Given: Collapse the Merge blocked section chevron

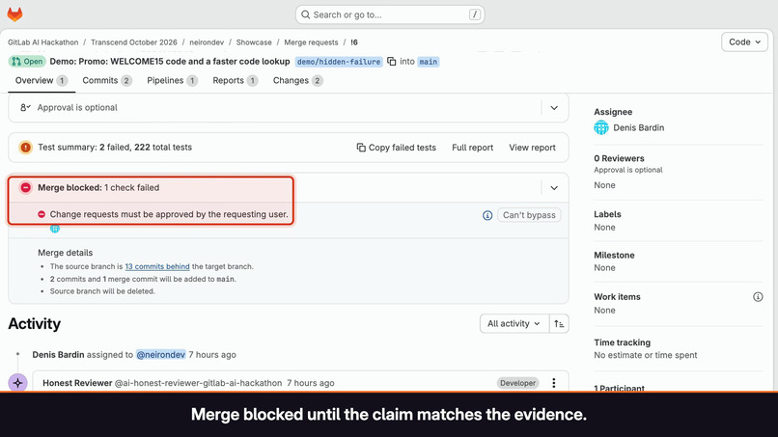Looking at the screenshot, I should 554,188.
